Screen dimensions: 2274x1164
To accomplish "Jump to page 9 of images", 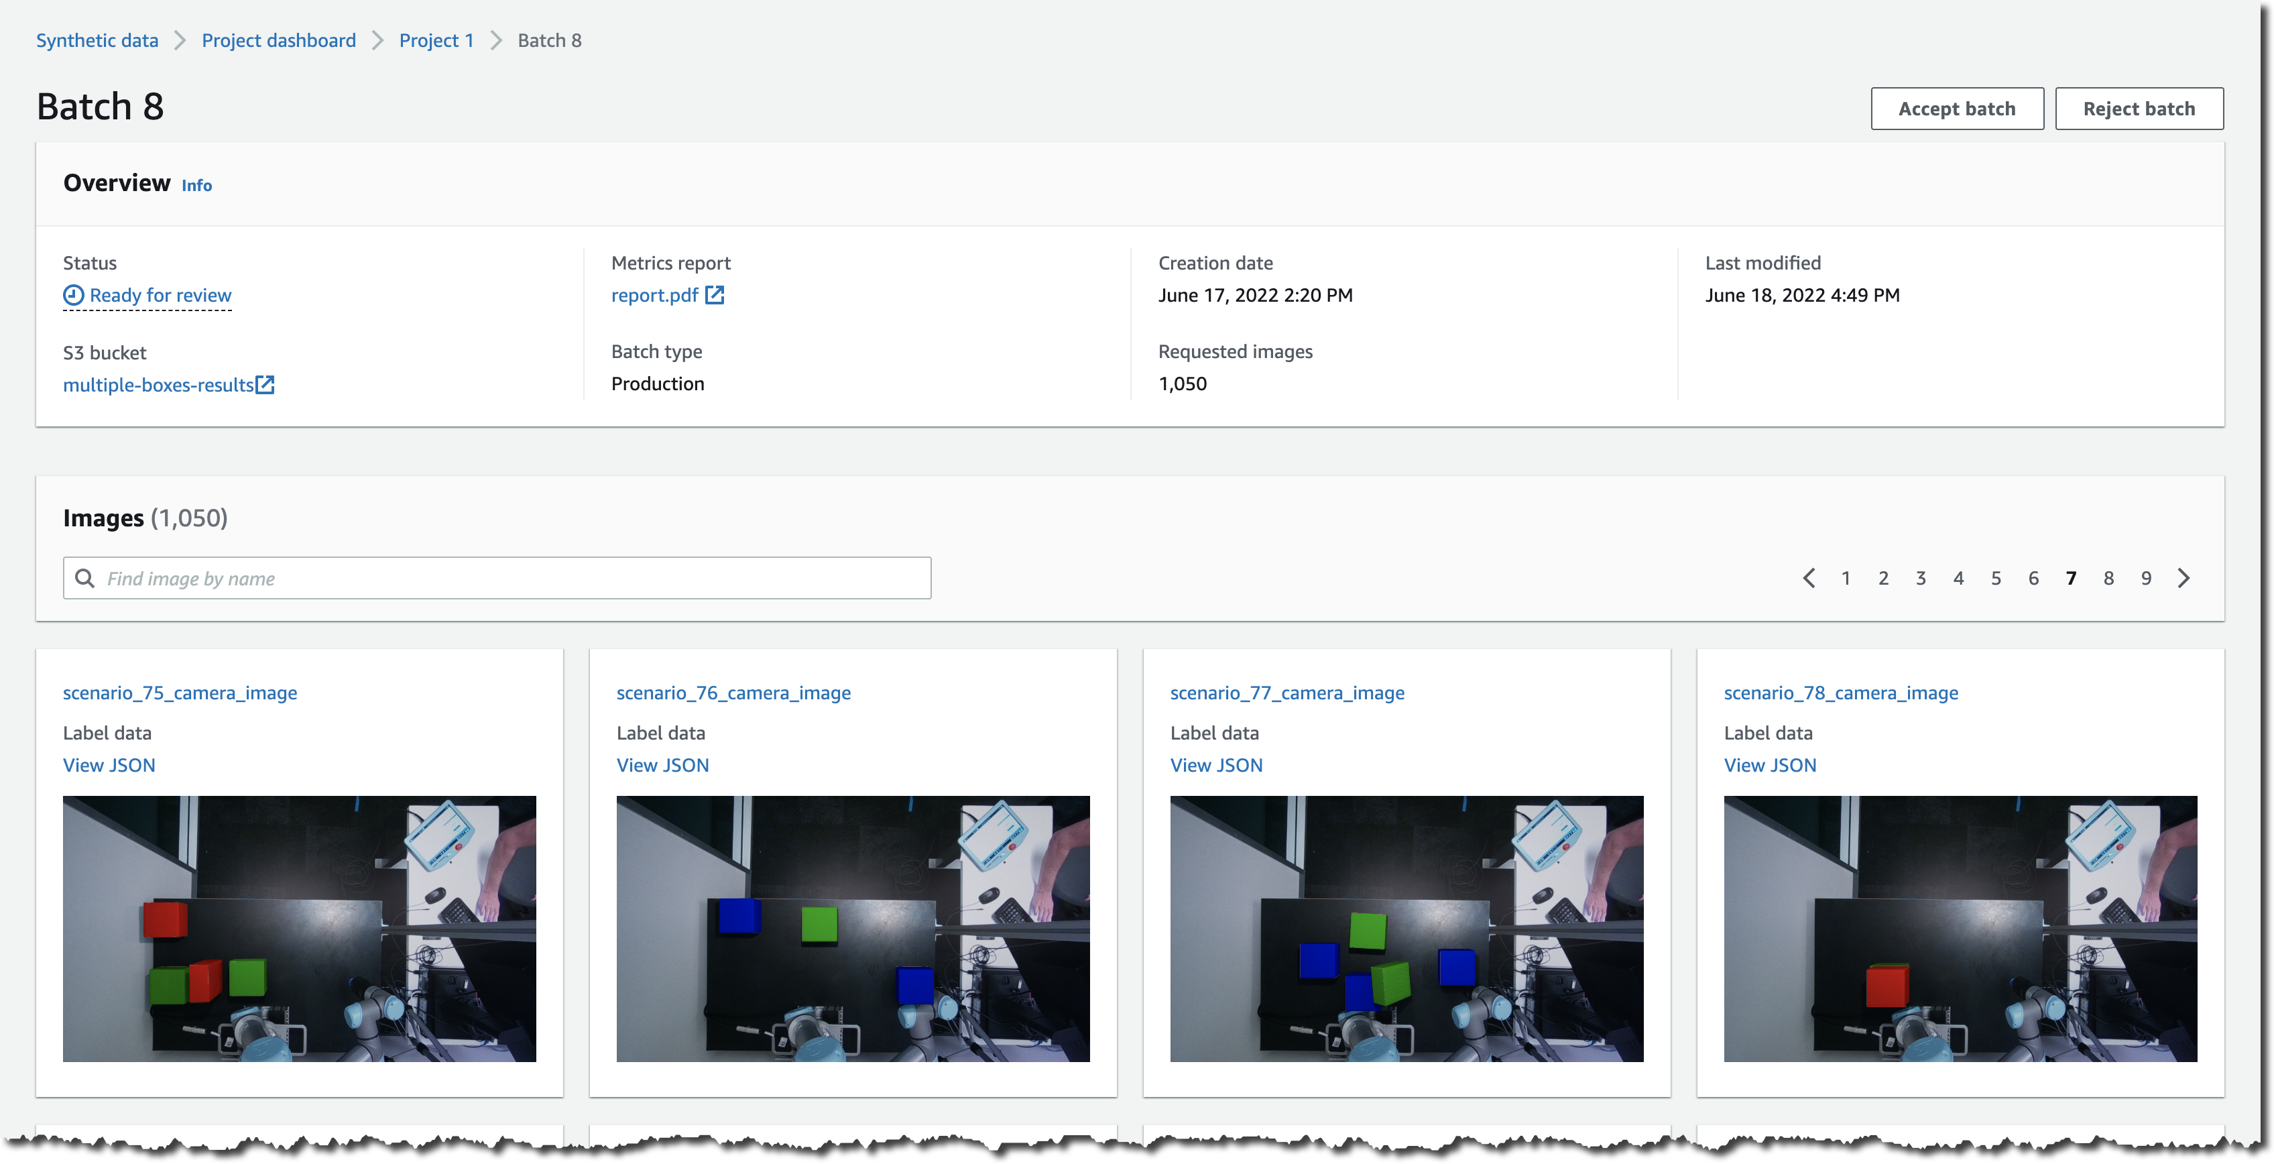I will (x=2145, y=577).
